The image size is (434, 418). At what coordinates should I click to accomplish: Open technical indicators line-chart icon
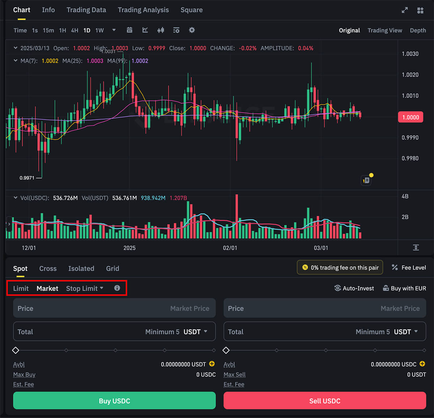[x=145, y=30]
